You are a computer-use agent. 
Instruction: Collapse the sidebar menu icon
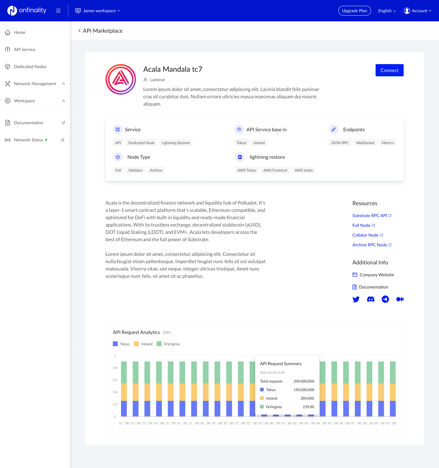pos(58,11)
